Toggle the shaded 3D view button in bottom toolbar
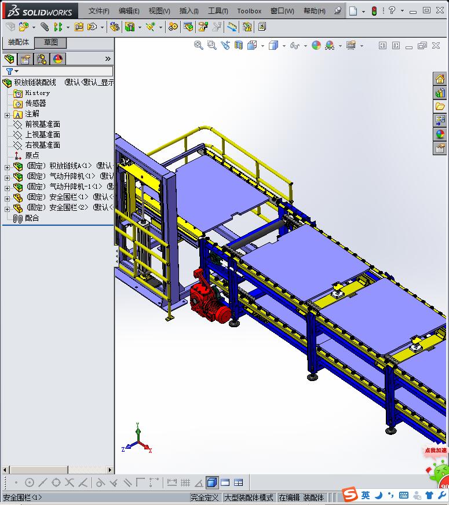449x505 pixels. (x=211, y=482)
